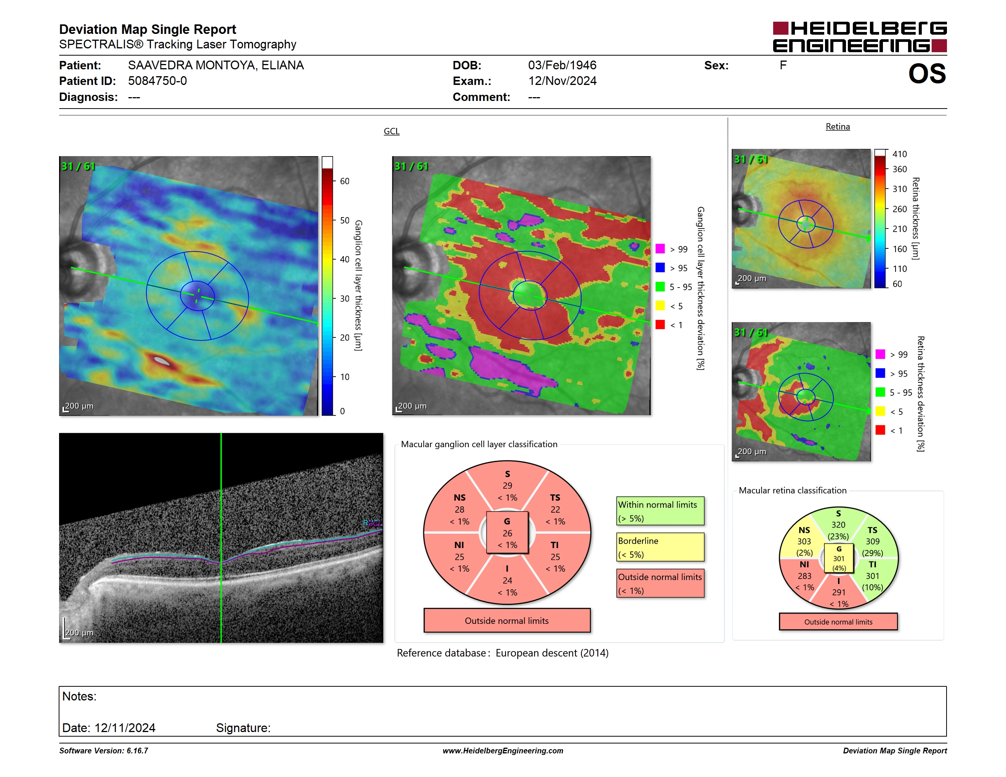The height and width of the screenshot is (777, 1006).
Task: Open the www.HeidelbergEngineering.com footer link
Action: pyautogui.click(x=503, y=751)
